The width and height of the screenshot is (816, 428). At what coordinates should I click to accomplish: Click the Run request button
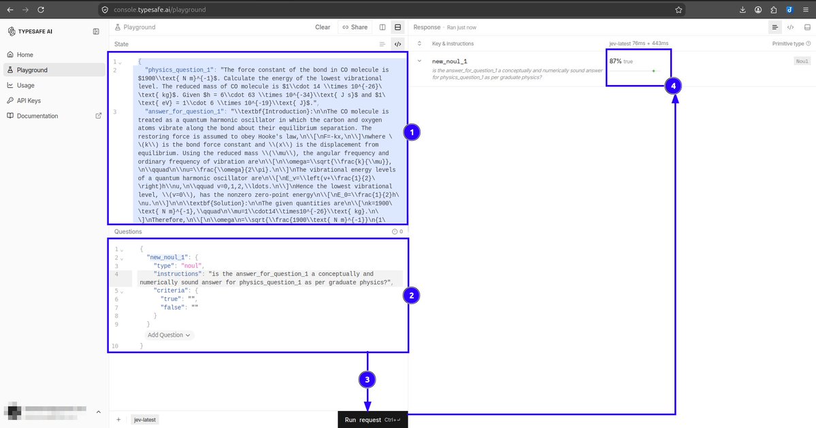click(x=373, y=420)
